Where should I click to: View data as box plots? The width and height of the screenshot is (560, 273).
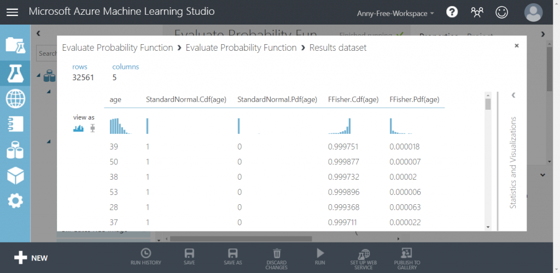pos(93,128)
